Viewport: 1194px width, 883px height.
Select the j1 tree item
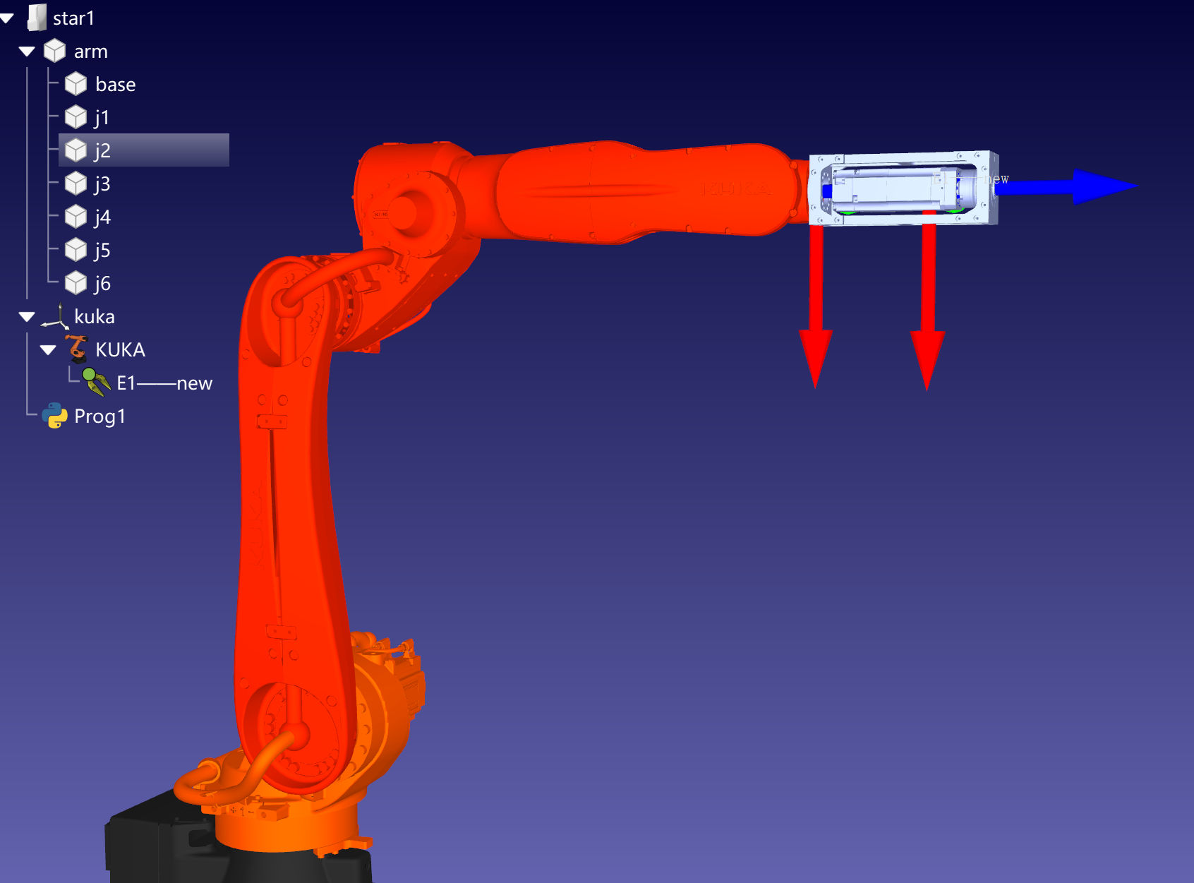point(102,117)
